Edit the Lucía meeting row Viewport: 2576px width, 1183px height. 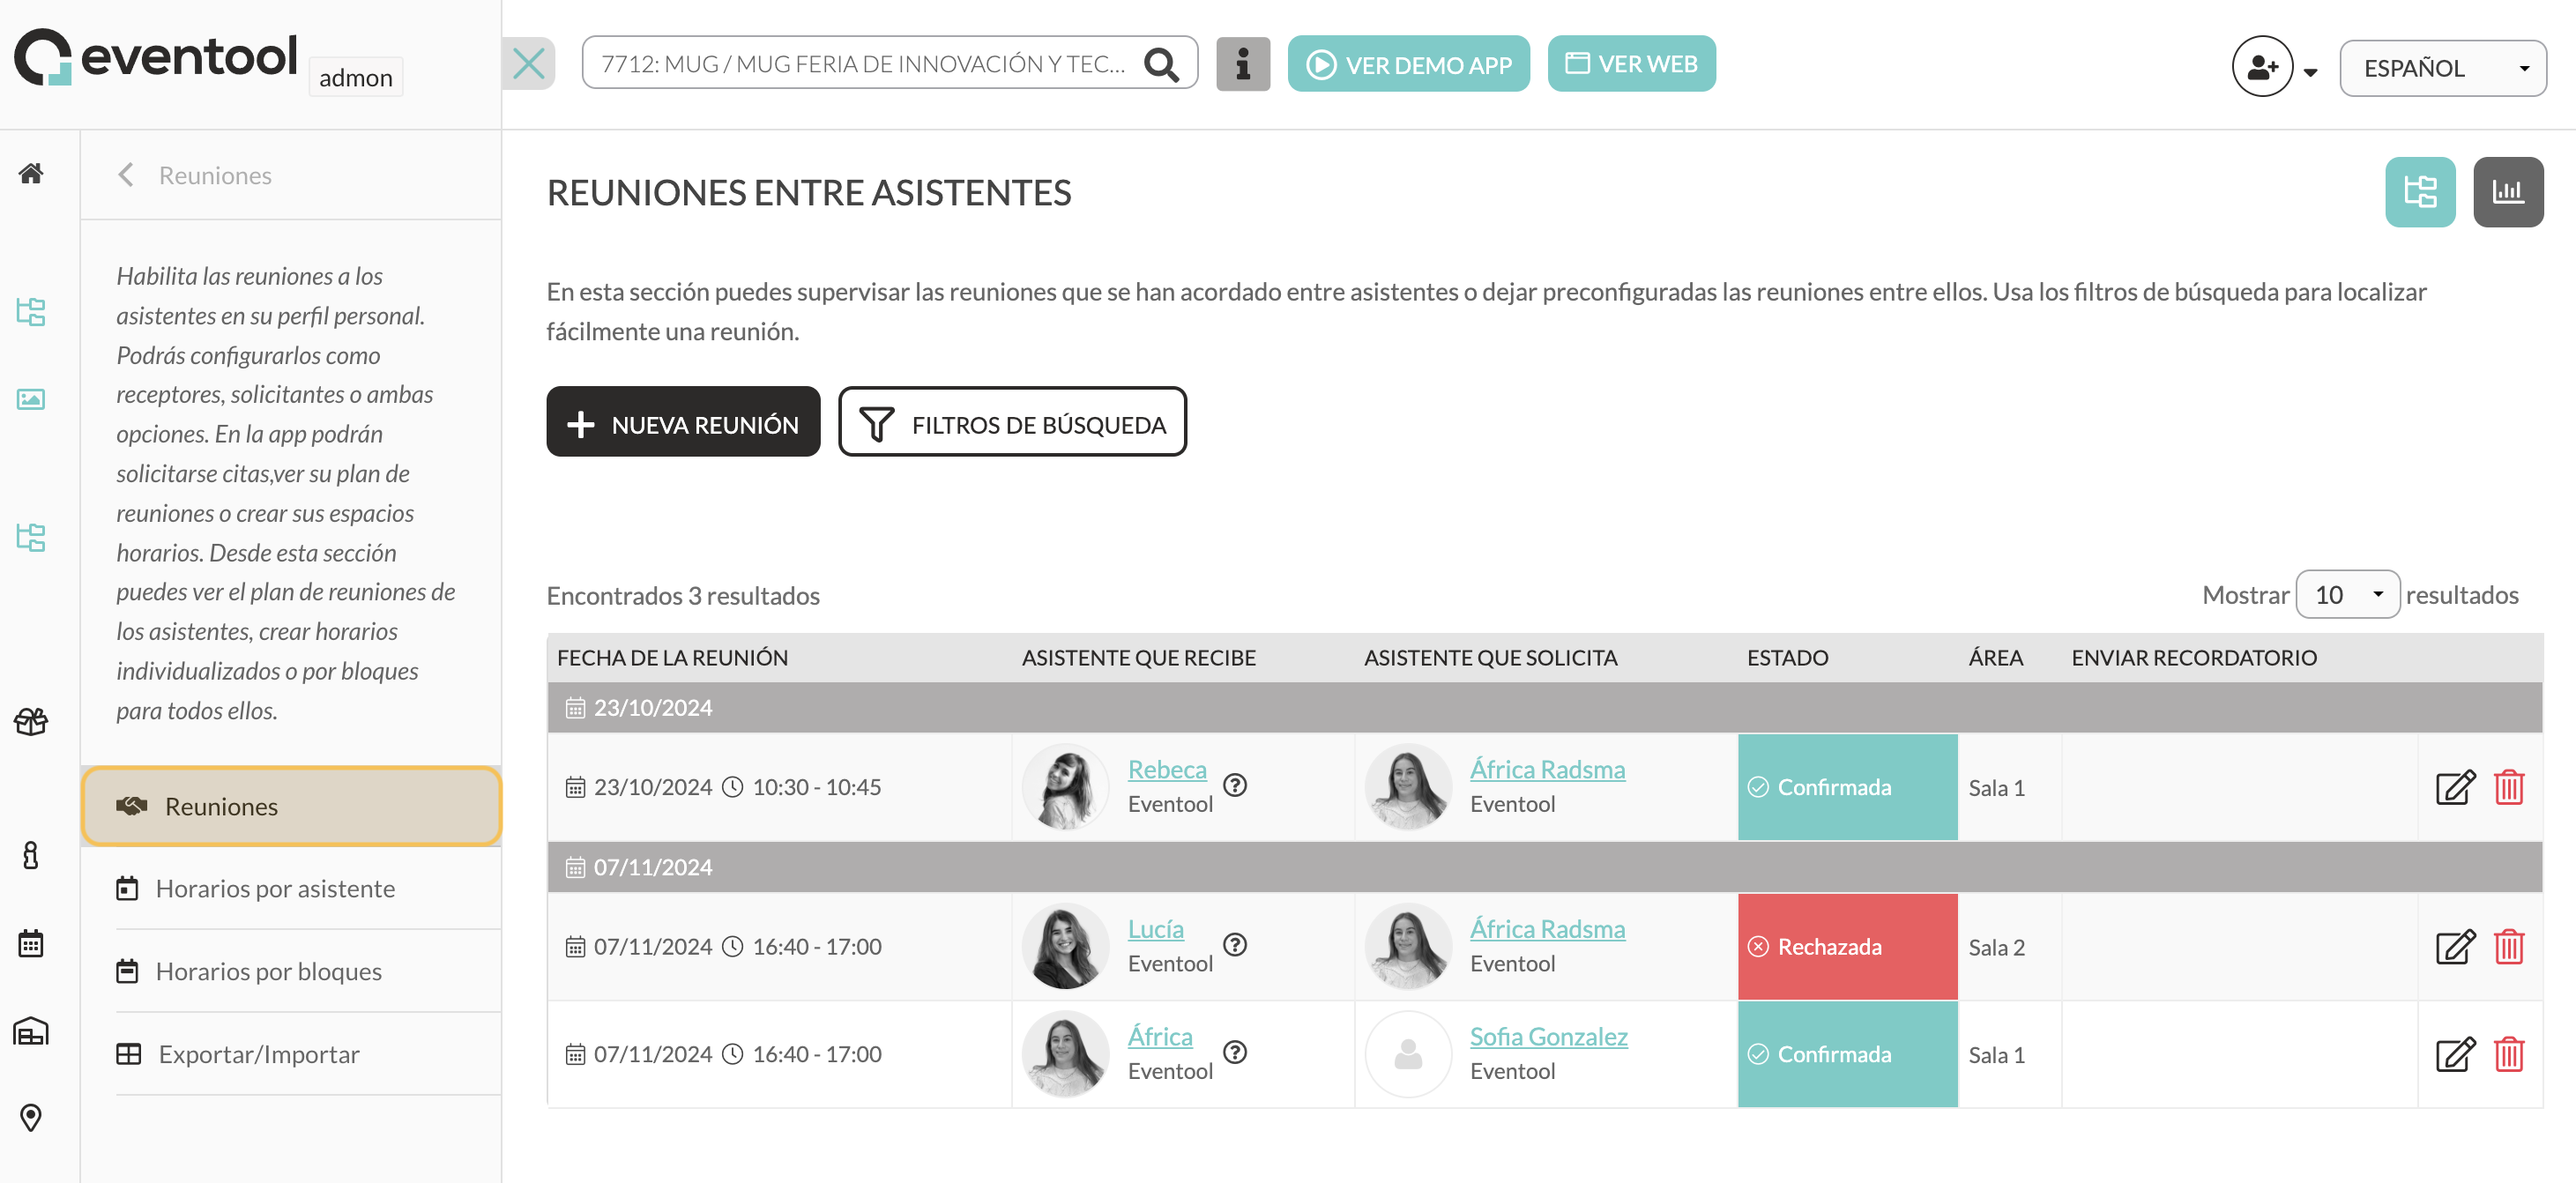pos(2455,947)
